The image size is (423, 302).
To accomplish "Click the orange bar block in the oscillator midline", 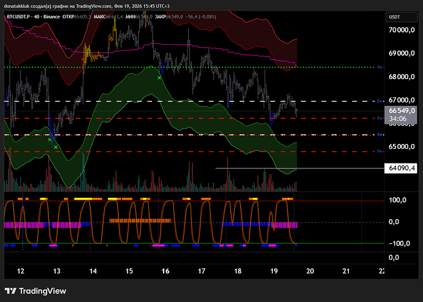I will click(x=140, y=220).
